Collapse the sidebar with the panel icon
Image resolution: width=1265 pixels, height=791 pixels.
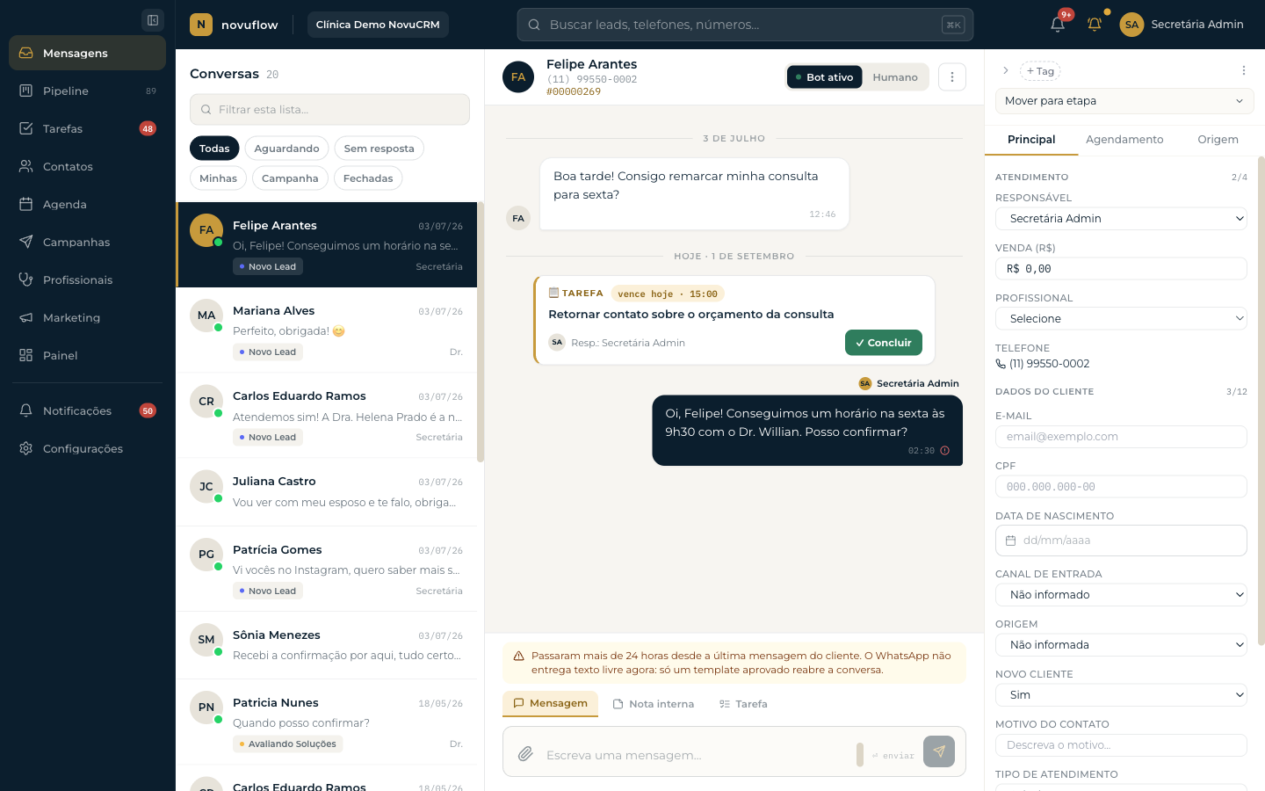pos(153,20)
